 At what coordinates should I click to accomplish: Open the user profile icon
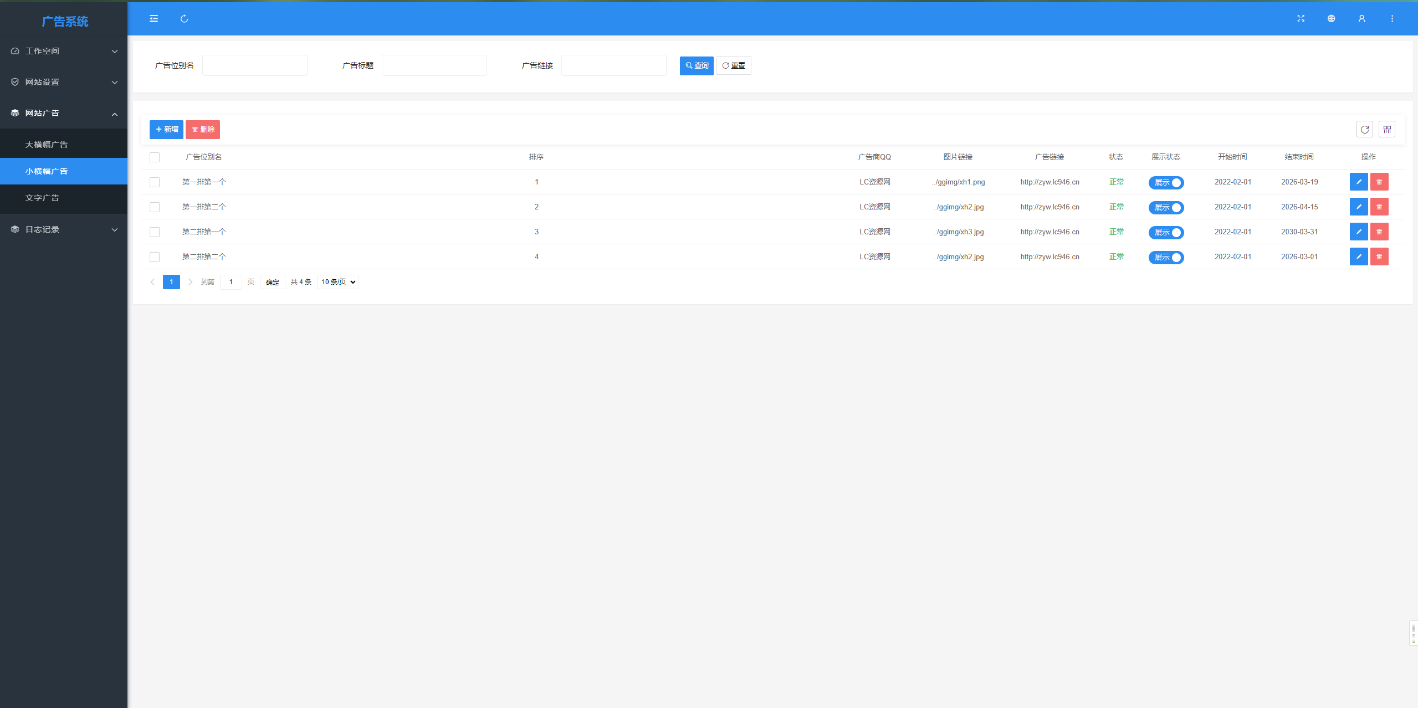click(1361, 19)
